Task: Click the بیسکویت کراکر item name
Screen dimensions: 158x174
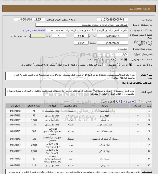Action: point(105,125)
